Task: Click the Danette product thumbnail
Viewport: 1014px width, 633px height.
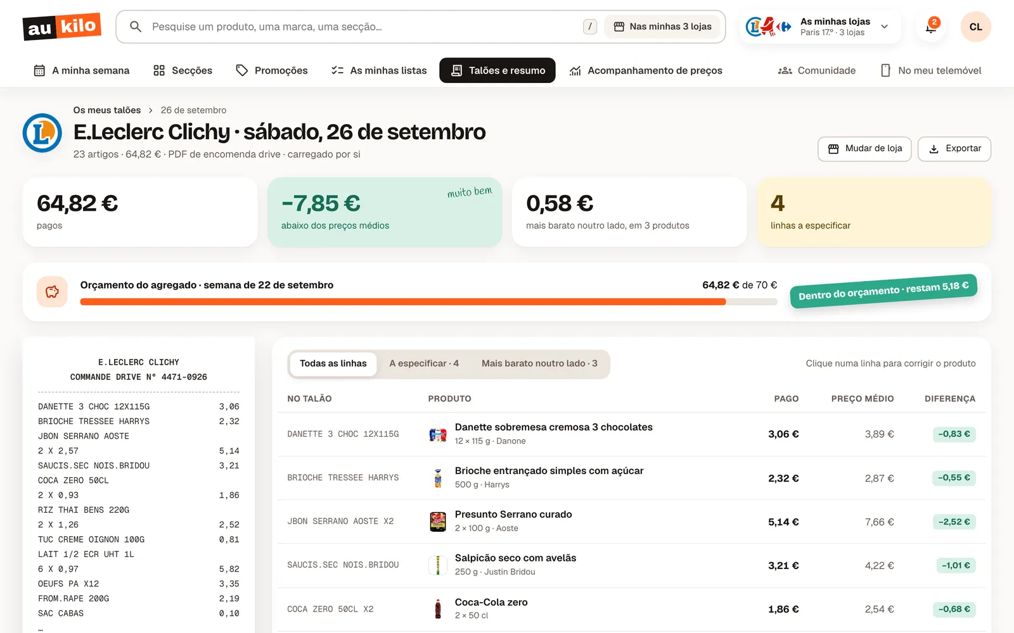Action: (438, 434)
